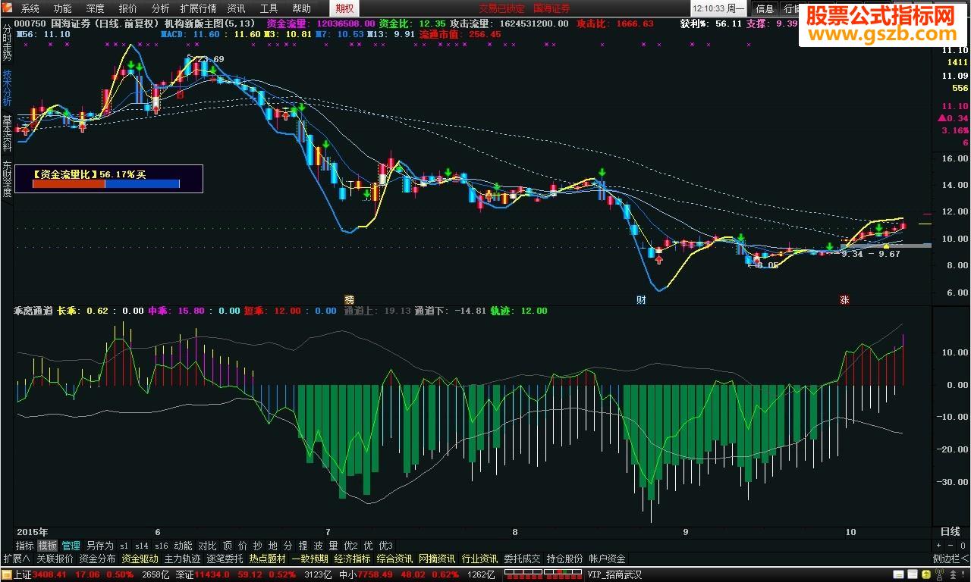Image resolution: width=971 pixels, height=582 pixels.
Task: Click the 另存为 button
Action: 99,546
